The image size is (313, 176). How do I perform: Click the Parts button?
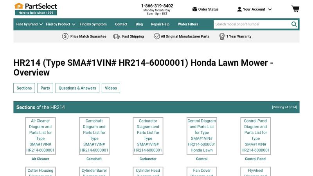click(x=45, y=88)
